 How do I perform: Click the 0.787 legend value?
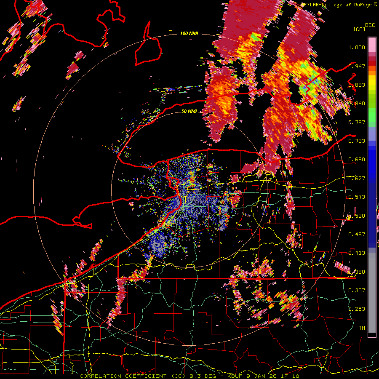[x=357, y=122]
